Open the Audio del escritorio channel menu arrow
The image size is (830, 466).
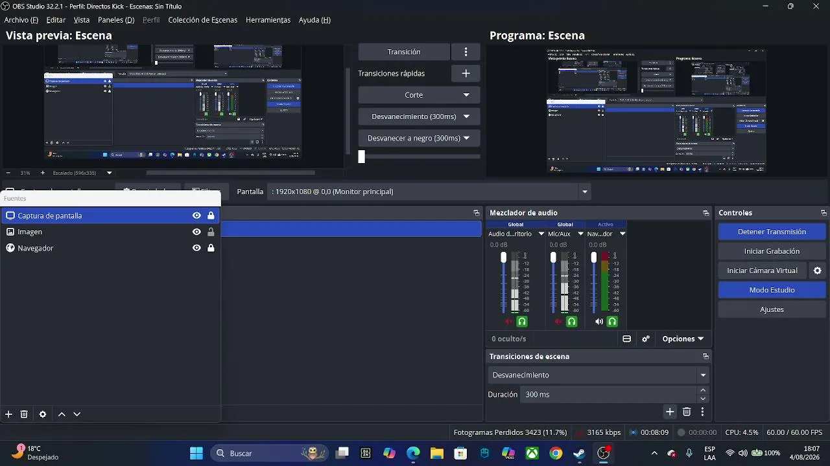click(x=541, y=234)
